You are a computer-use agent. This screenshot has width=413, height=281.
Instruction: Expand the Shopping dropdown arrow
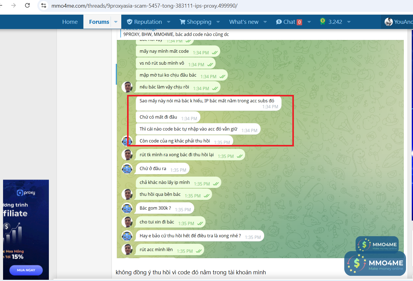tap(218, 22)
